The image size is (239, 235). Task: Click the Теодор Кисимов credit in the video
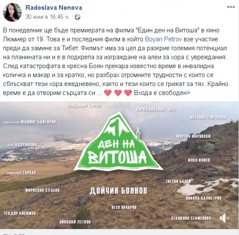[20, 213]
